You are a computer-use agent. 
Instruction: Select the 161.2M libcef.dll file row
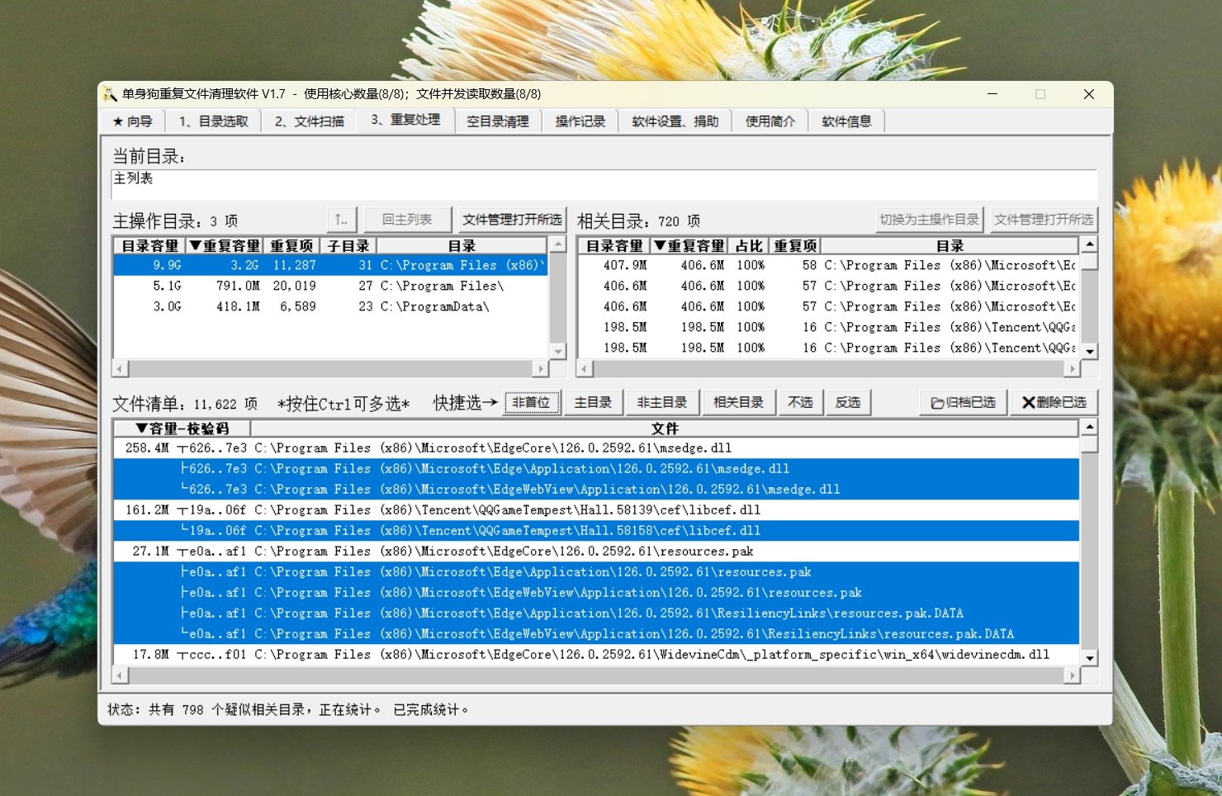tap(594, 510)
